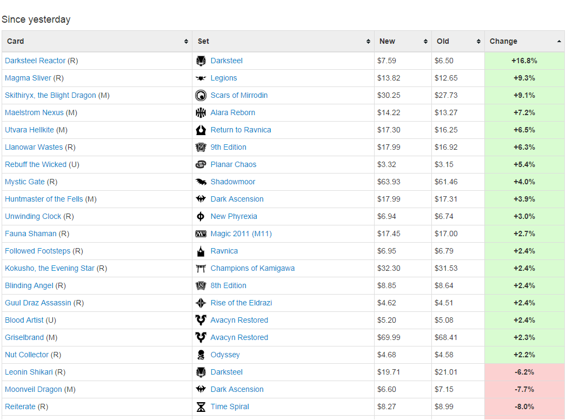The height and width of the screenshot is (420, 573).
Task: Click the Scars of Mirrodin set icon
Action: click(x=201, y=96)
